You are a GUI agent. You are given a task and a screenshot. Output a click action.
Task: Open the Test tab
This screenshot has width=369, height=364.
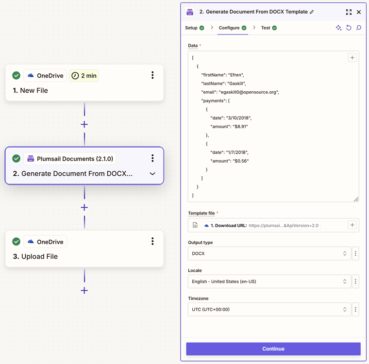tap(269, 28)
